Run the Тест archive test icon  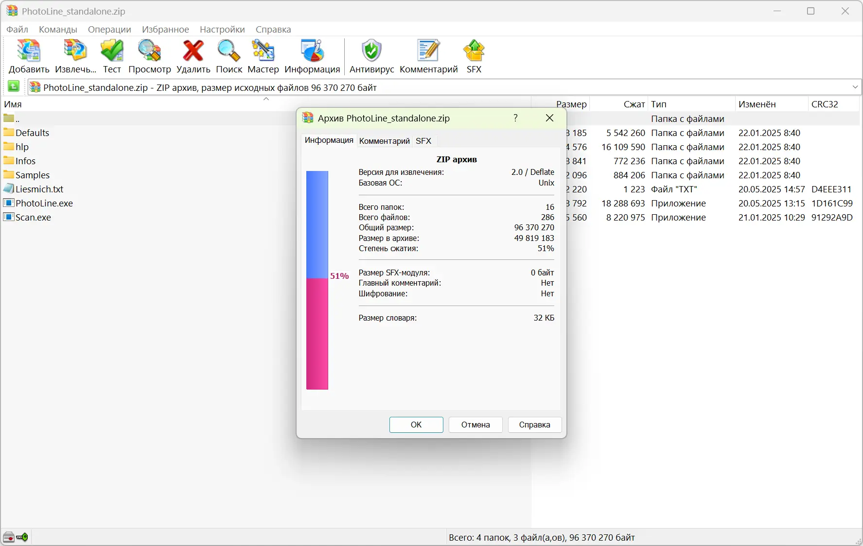112,51
